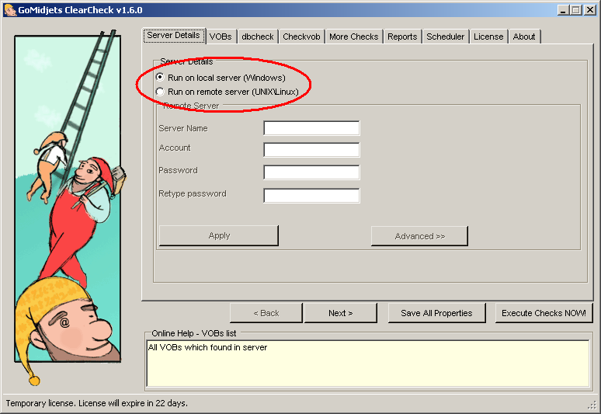Focus the Account text field

(311, 150)
